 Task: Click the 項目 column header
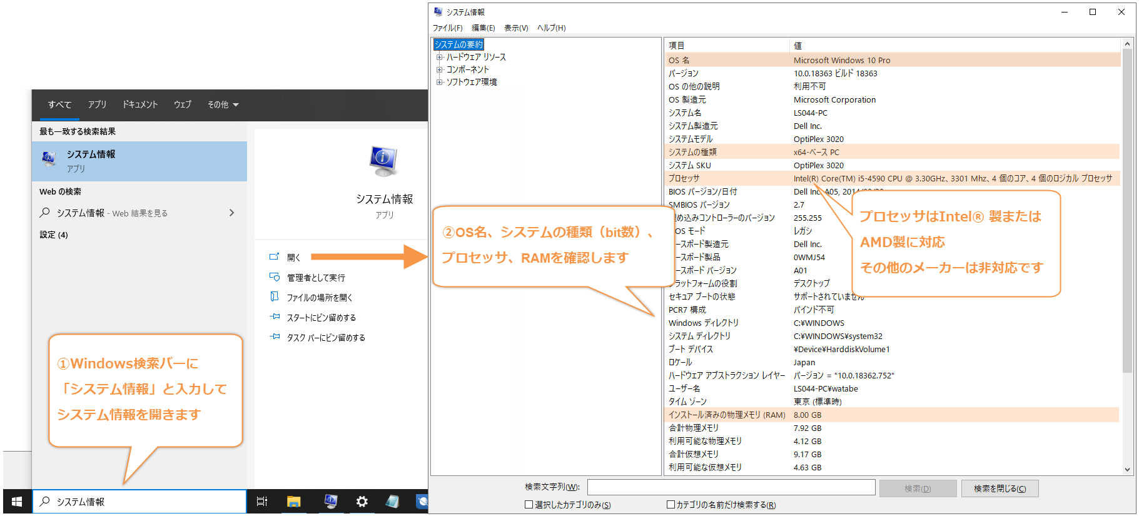tap(727, 46)
